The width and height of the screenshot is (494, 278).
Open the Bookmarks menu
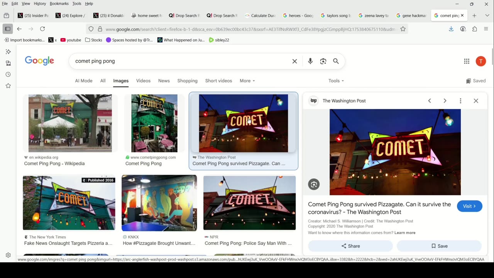click(x=59, y=3)
